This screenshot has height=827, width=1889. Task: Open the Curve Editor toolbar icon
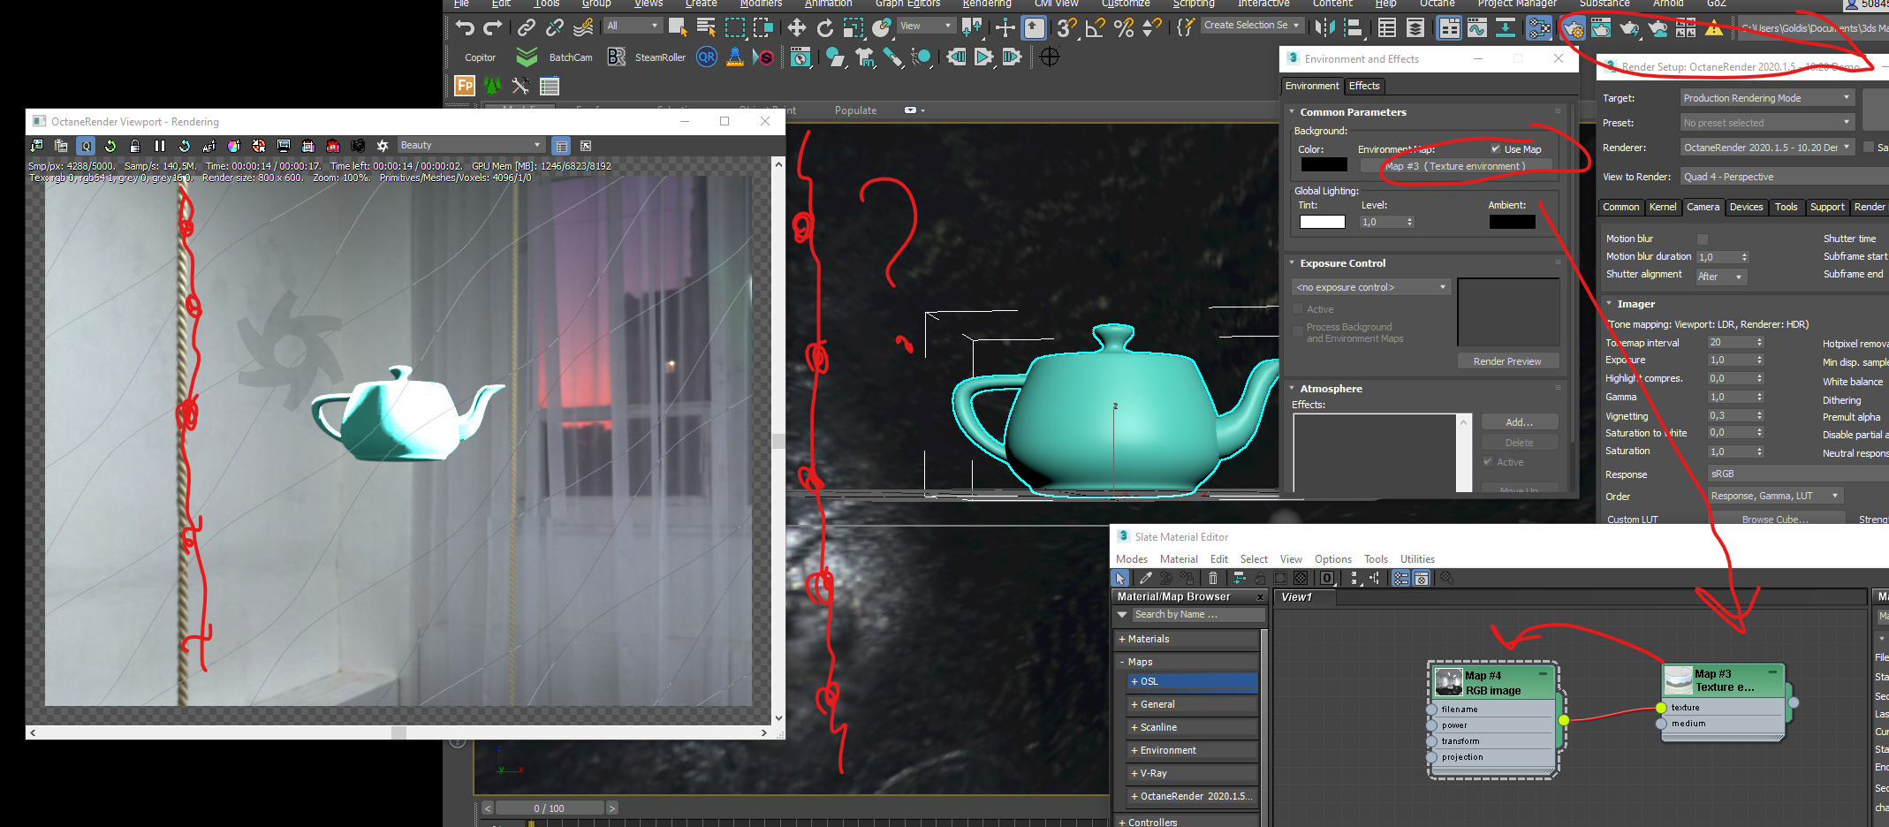(1477, 28)
